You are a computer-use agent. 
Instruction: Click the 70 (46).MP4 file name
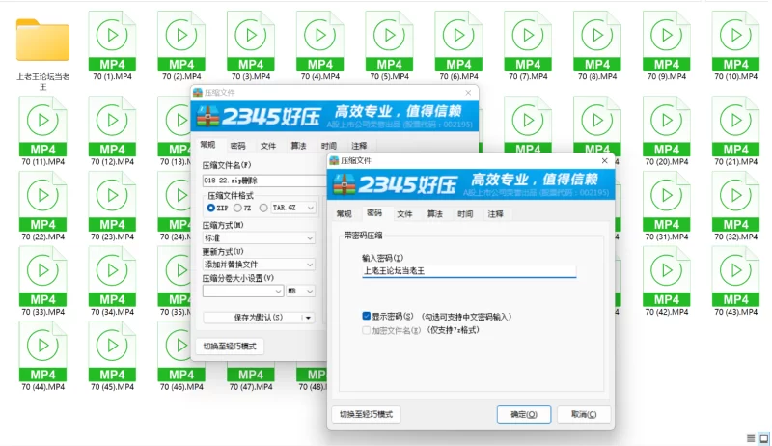click(181, 387)
